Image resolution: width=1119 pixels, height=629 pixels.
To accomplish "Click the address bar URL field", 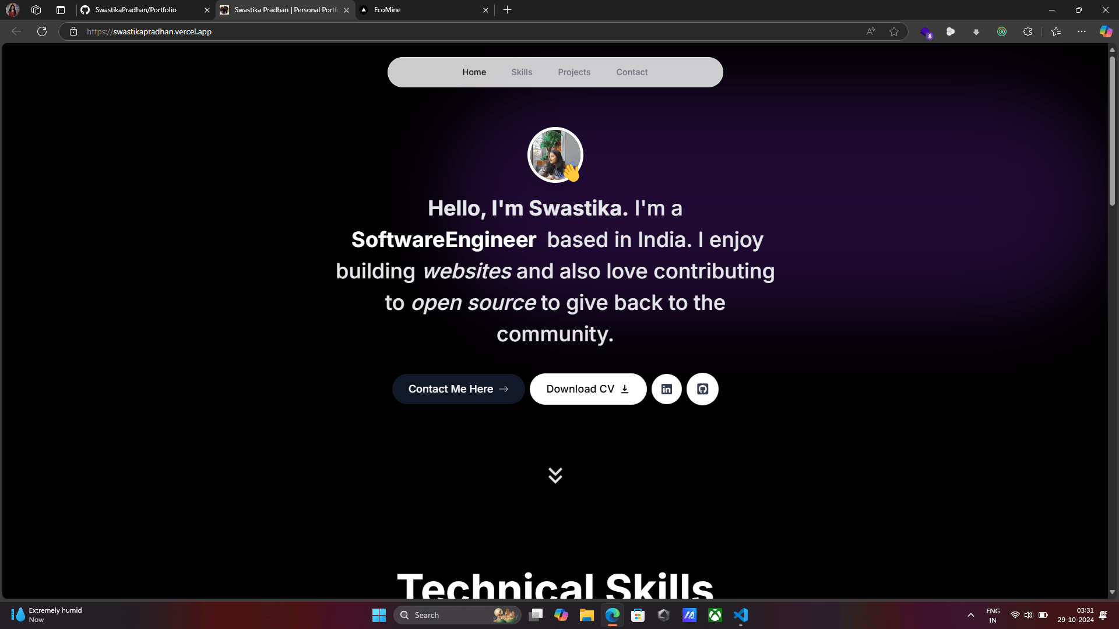I will tap(408, 31).
